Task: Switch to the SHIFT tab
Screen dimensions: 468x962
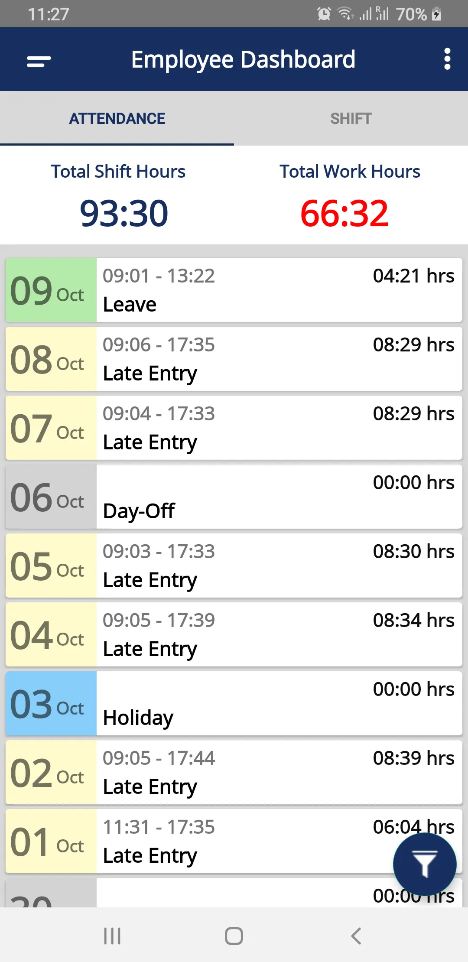Action: click(x=351, y=118)
